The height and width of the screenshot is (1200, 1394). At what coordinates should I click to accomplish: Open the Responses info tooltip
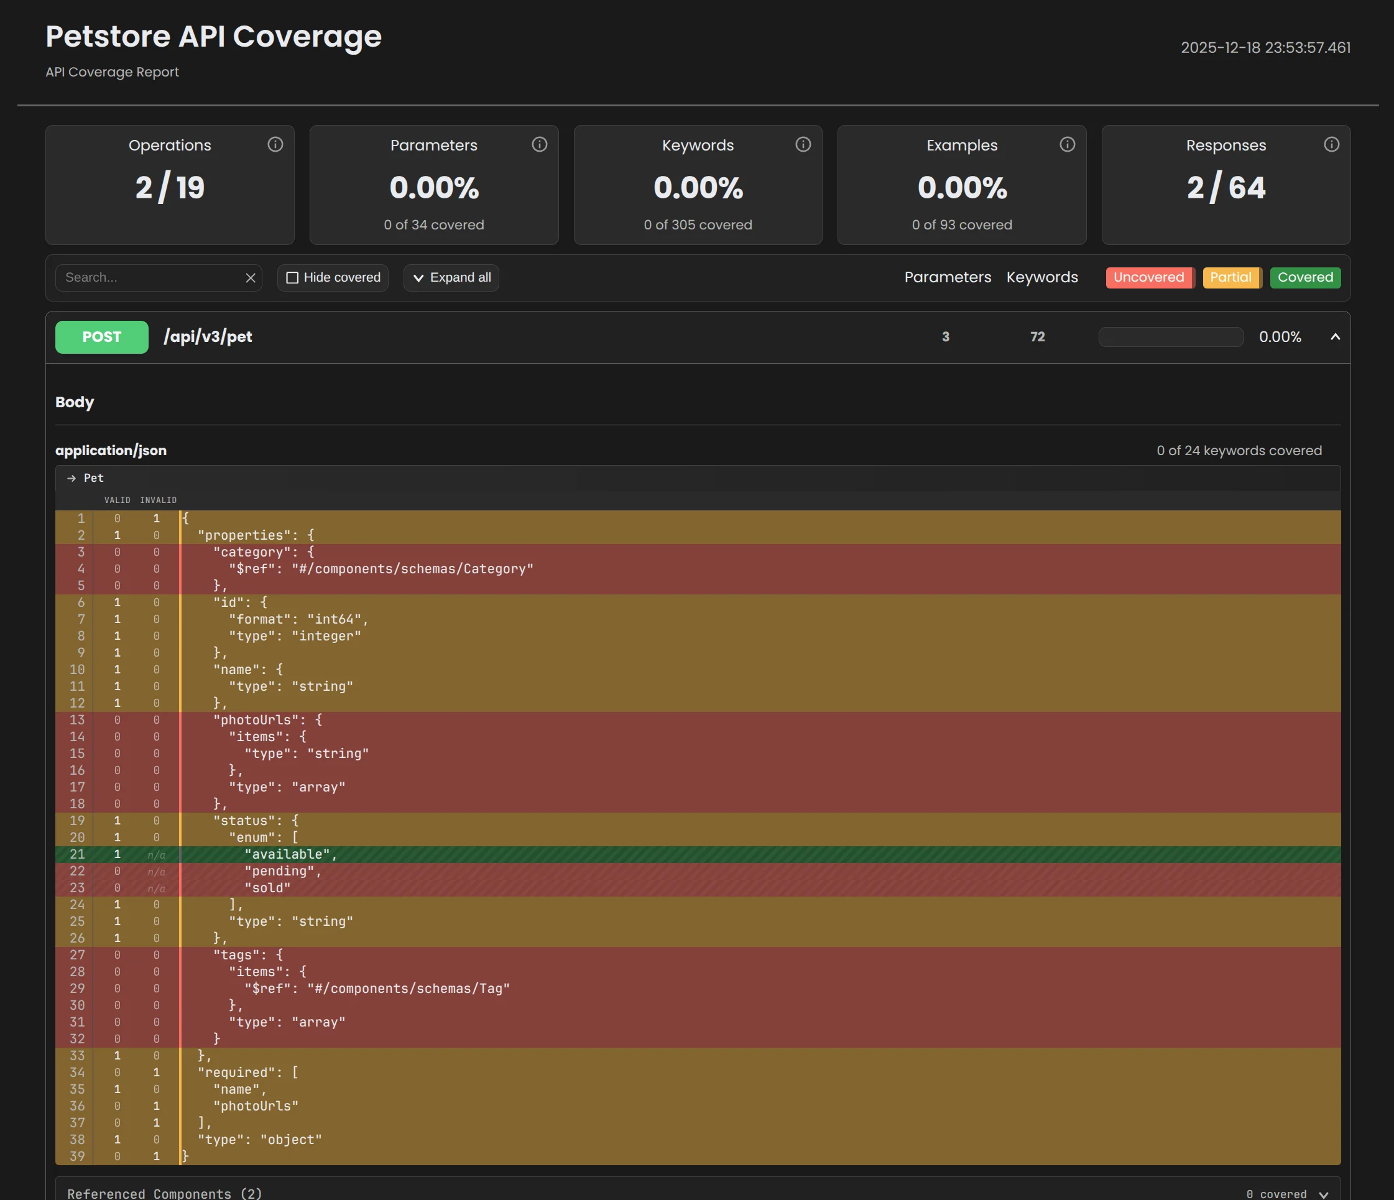(1331, 144)
